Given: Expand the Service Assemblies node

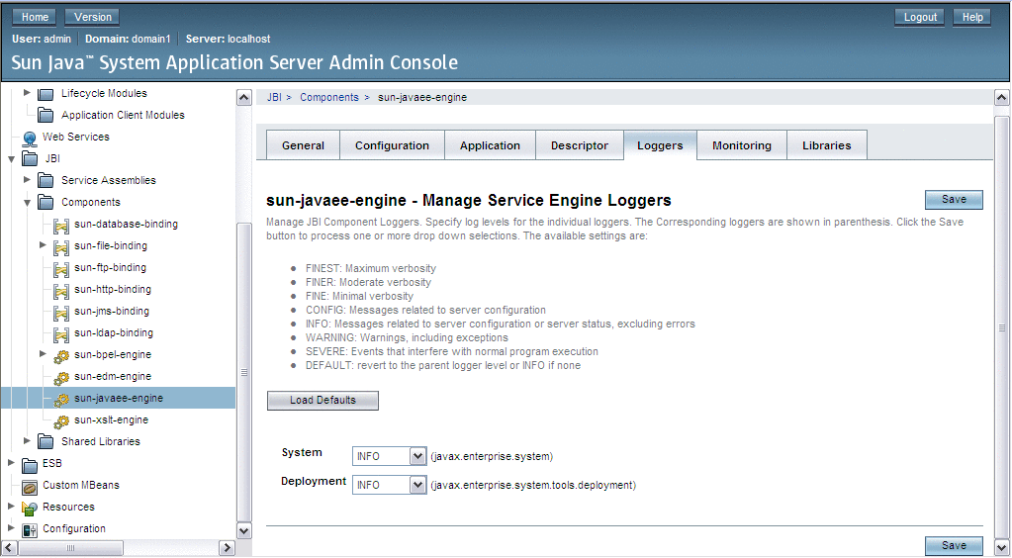Looking at the screenshot, I should (27, 179).
